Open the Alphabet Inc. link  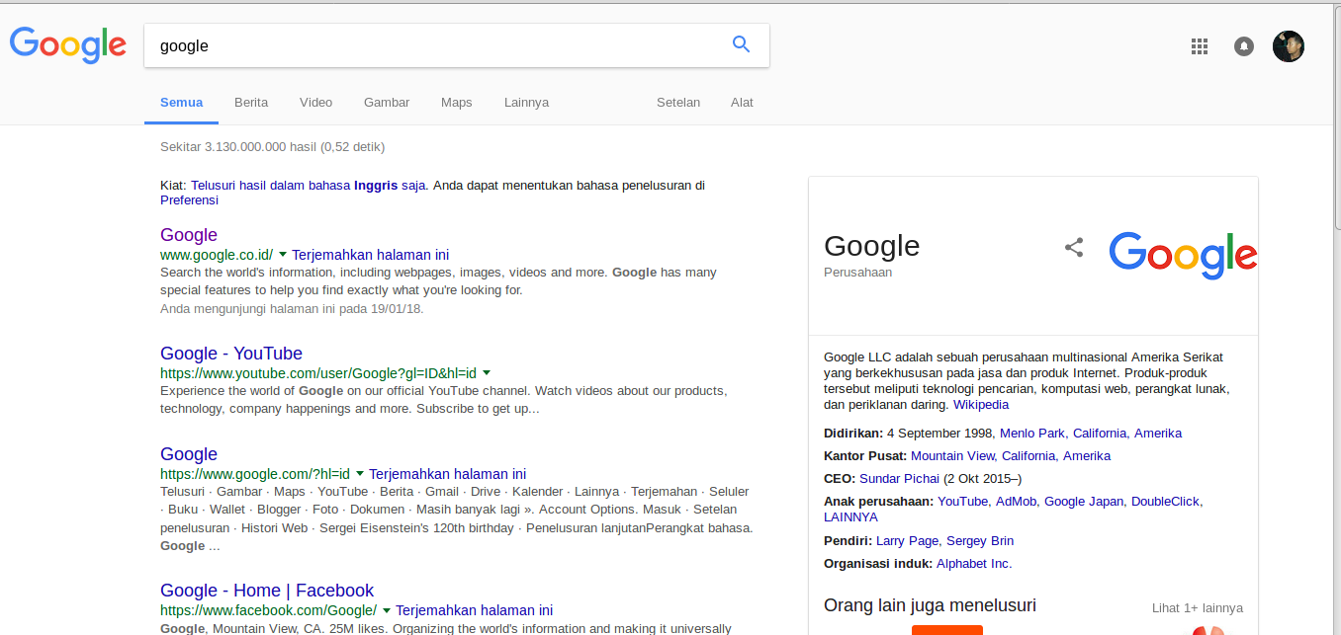click(974, 564)
